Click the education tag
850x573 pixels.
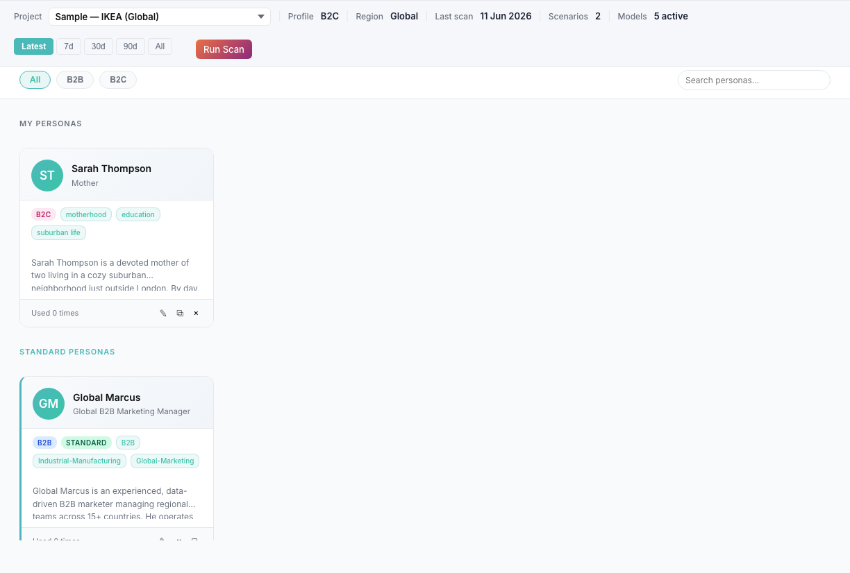pyautogui.click(x=138, y=214)
